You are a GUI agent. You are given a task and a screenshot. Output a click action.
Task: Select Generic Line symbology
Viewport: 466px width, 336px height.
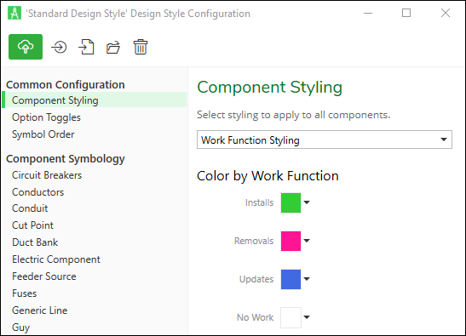coord(39,310)
